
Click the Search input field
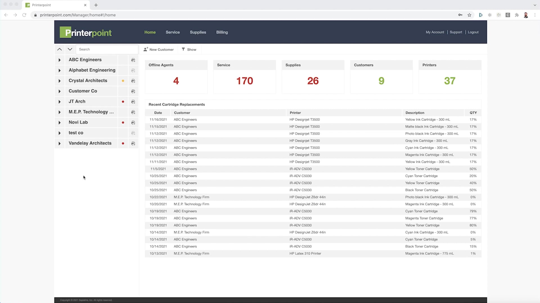[106, 49]
